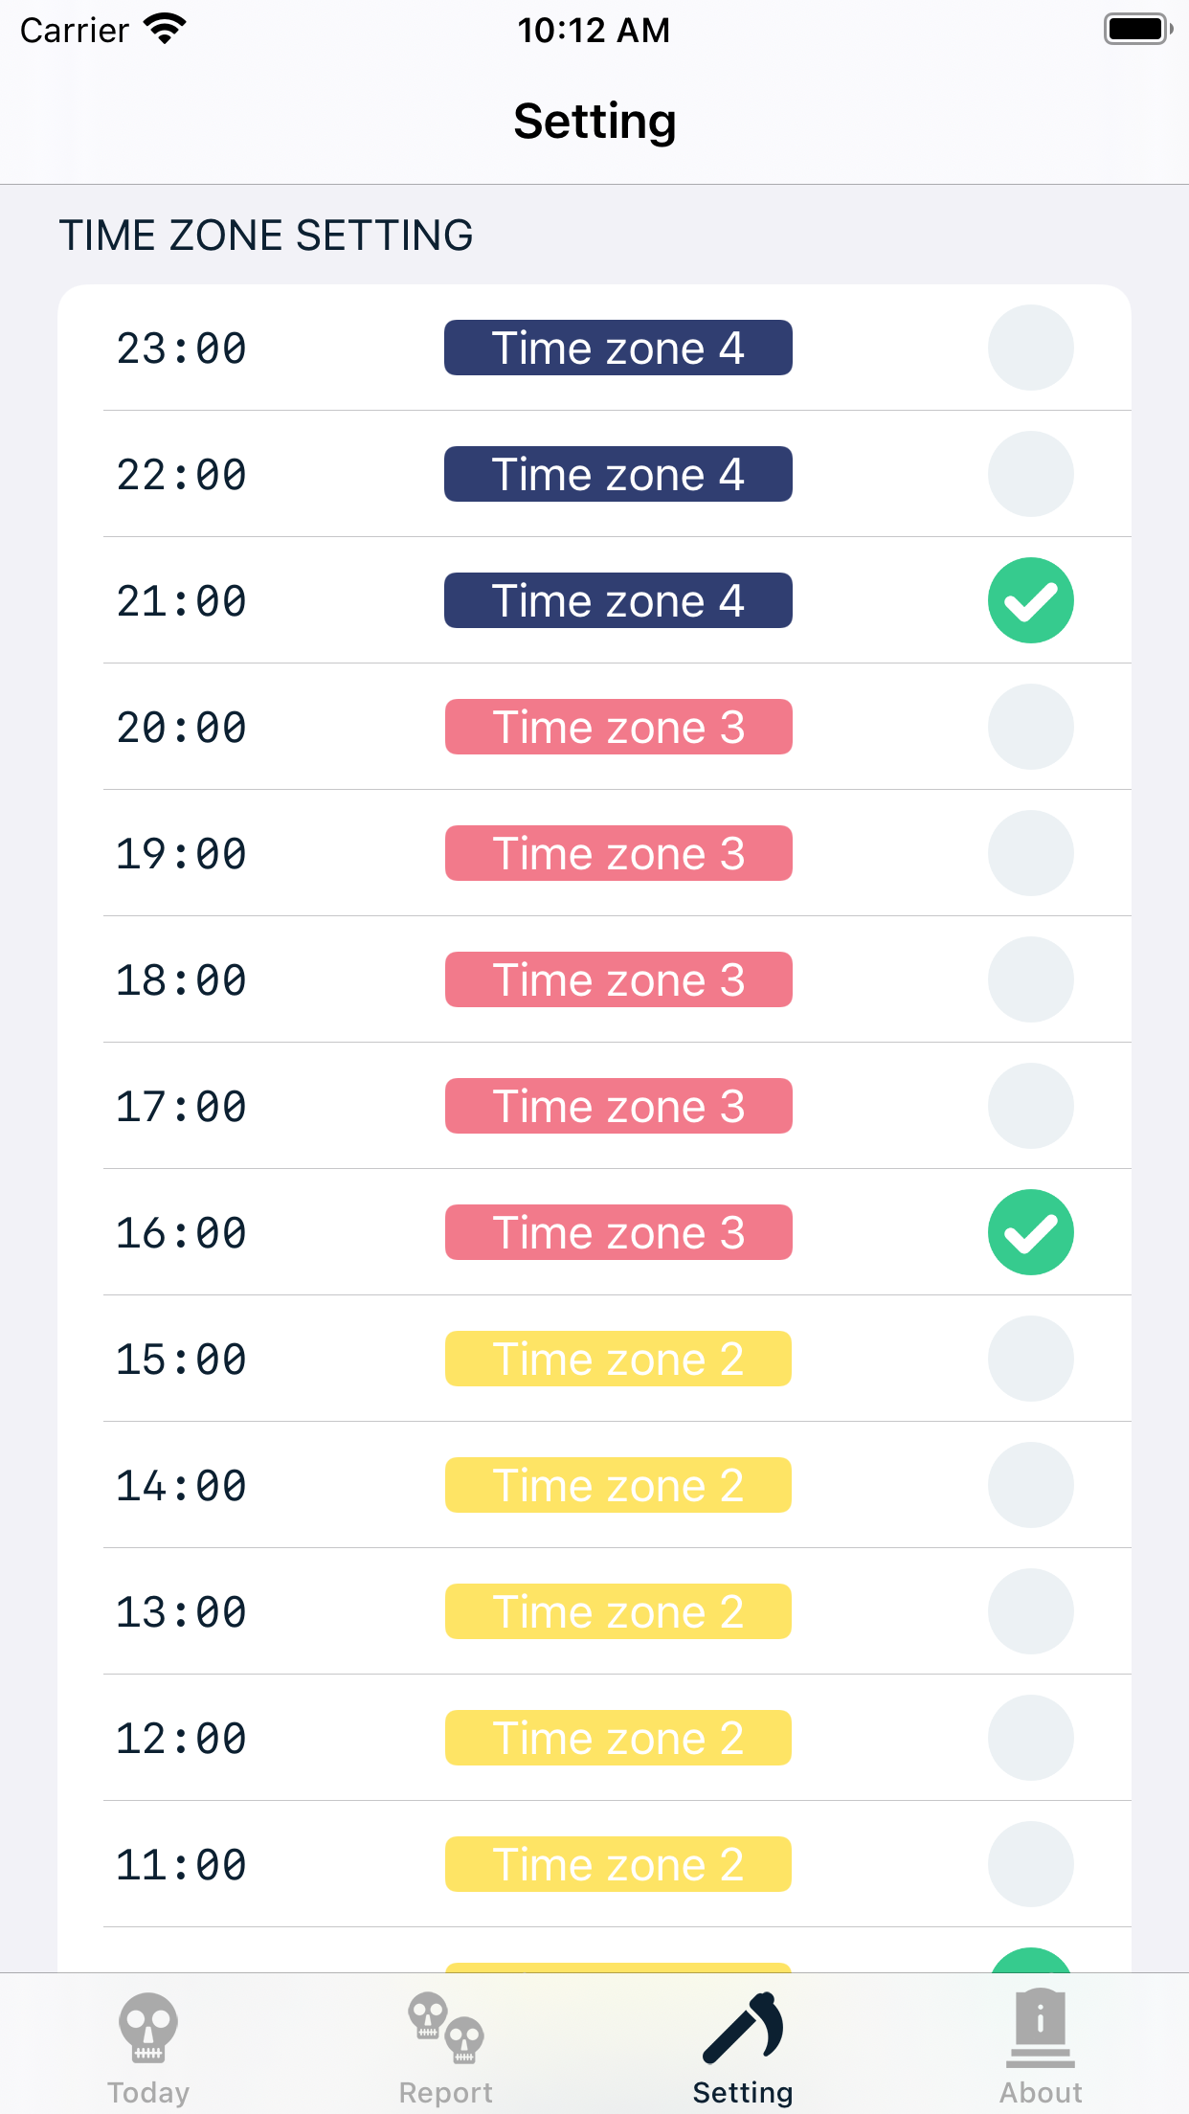Tap the Time zone 3 badge at 18:00
This screenshot has width=1189, height=2114.
pyautogui.click(x=617, y=979)
